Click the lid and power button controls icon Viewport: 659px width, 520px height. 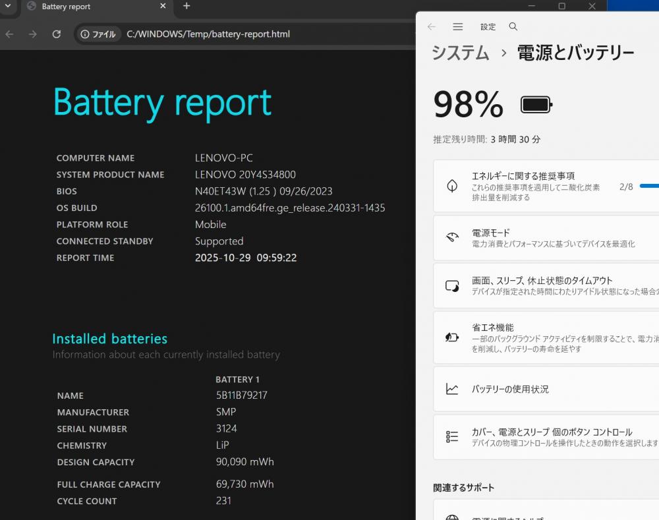point(452,437)
